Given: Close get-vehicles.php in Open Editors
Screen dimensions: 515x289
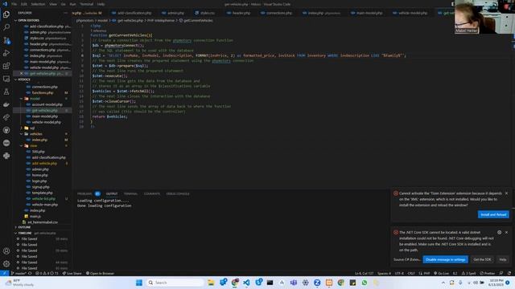Looking at the screenshot, I should tap(22, 73).
